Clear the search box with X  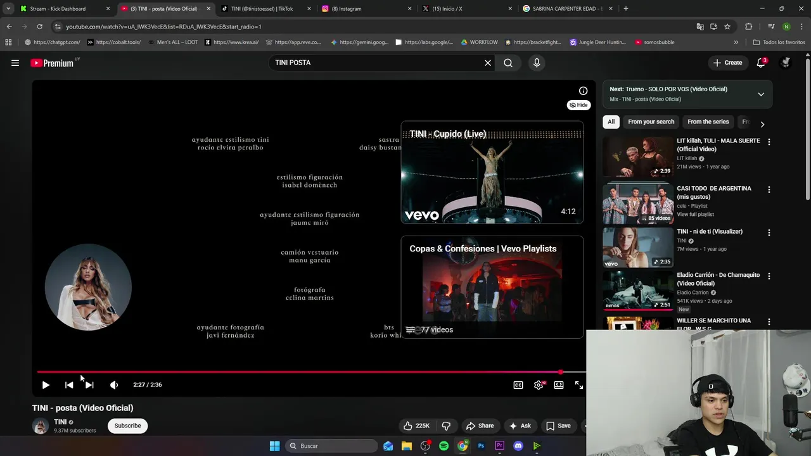point(488,63)
